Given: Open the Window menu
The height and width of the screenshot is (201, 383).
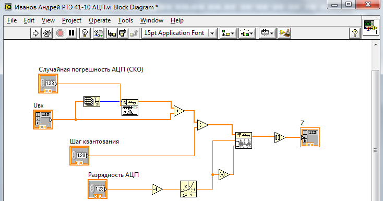Looking at the screenshot, I should click(152, 20).
